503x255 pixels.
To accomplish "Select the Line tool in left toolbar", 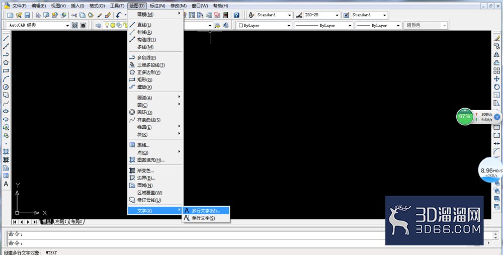I will [x=6, y=39].
